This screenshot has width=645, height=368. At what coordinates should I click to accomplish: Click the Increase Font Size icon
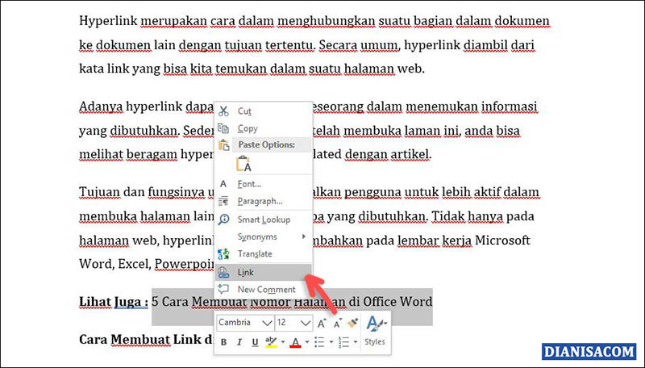click(320, 323)
